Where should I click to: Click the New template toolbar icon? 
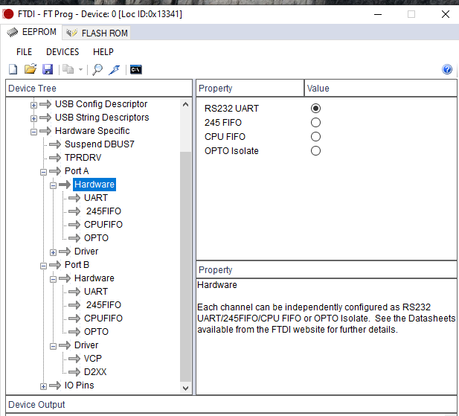coord(13,70)
